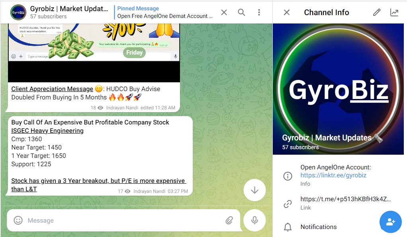Click the Notifications bell icon
This screenshot has height=237, width=407.
point(288,227)
